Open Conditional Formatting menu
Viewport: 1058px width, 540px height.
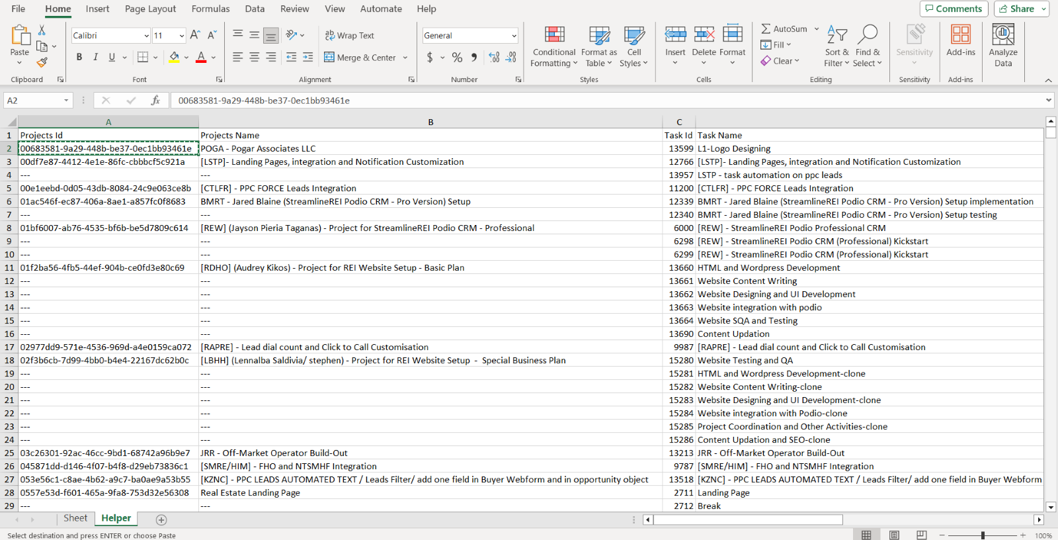click(x=554, y=46)
